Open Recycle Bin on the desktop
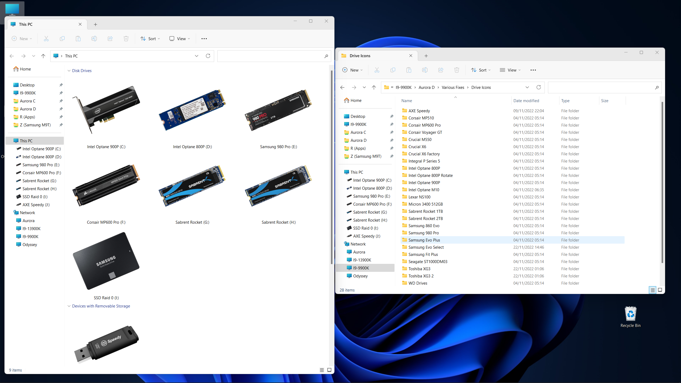This screenshot has height=383, width=681. coord(630,317)
